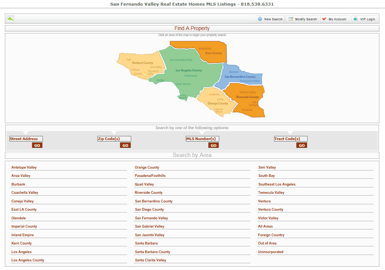Image resolution: width=385 pixels, height=270 pixels.
Task: Click GO under MLS Number(s)
Action: pyautogui.click(x=213, y=145)
